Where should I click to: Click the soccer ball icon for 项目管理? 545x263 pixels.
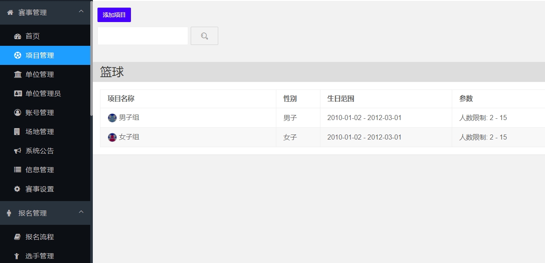point(17,56)
